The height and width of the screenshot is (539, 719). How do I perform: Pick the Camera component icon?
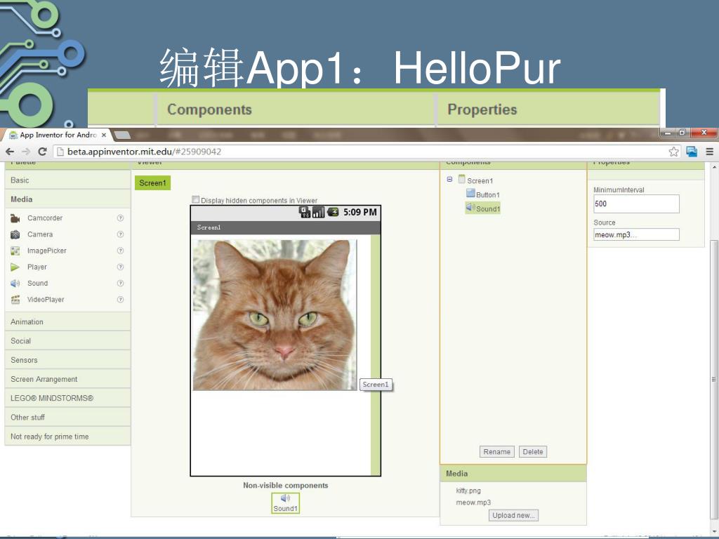(15, 234)
